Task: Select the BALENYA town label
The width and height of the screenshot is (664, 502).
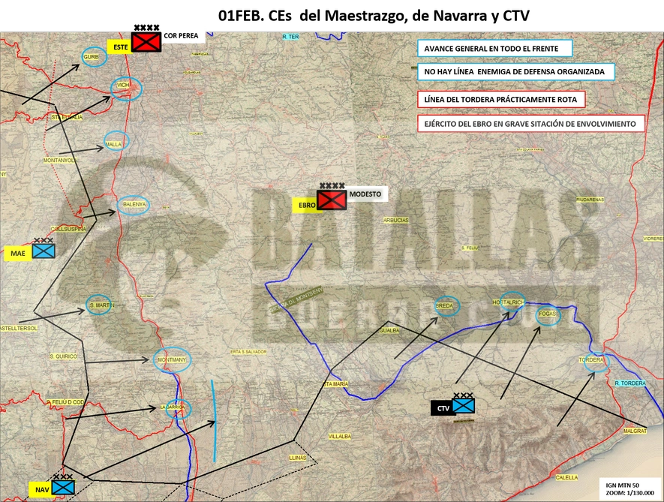Action: 134,205
